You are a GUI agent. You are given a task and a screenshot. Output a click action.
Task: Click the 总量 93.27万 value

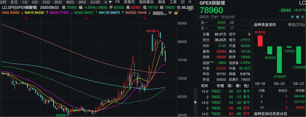tap(221, 34)
